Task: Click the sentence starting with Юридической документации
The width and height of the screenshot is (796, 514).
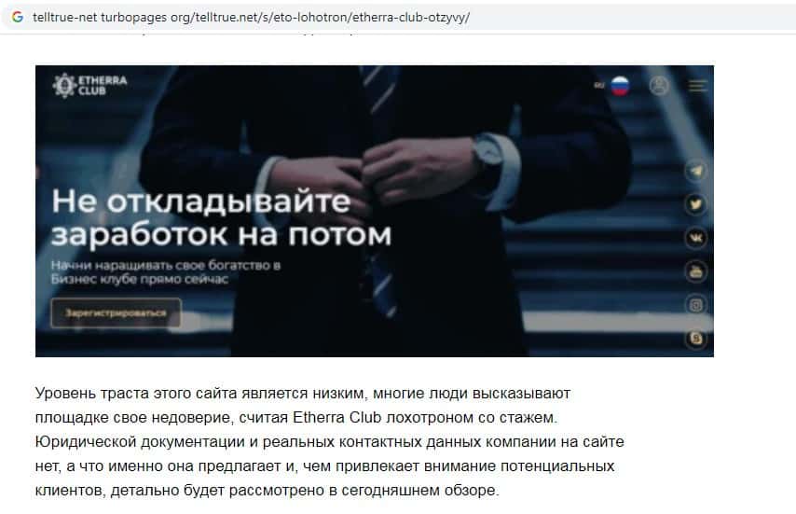Action: pos(329,466)
